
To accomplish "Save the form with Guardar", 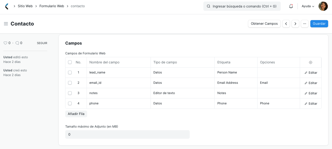I will [319, 23].
